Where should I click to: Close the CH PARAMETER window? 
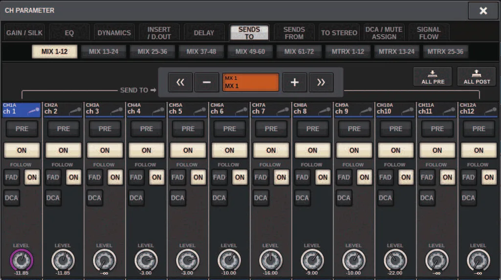tap(483, 11)
